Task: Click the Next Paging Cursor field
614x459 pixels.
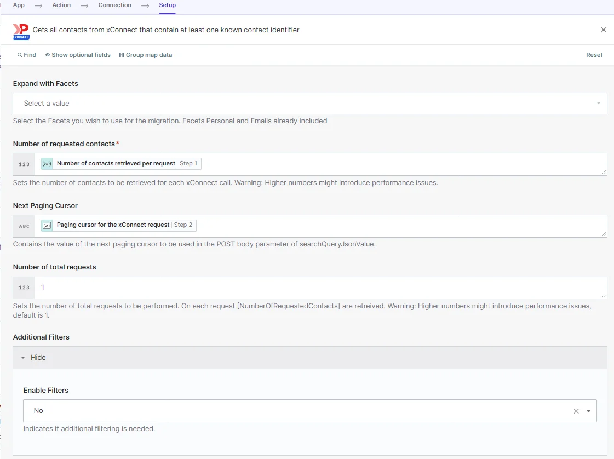Action: (x=321, y=226)
